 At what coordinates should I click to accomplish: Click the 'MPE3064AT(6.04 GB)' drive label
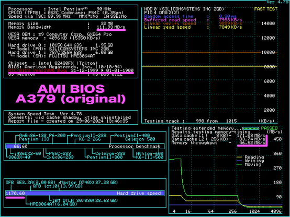(x=53, y=204)
